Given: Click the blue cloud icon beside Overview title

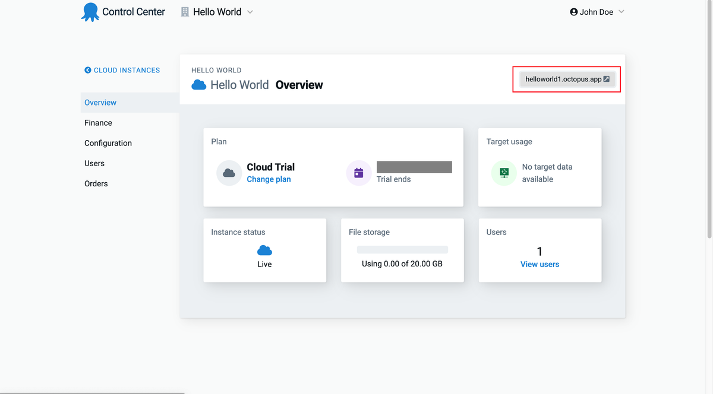Looking at the screenshot, I should pyautogui.click(x=199, y=85).
